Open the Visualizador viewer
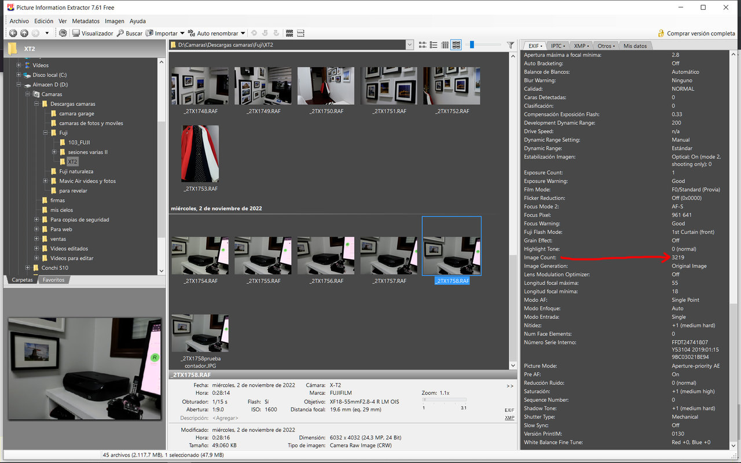This screenshot has width=741, height=463. (x=93, y=34)
